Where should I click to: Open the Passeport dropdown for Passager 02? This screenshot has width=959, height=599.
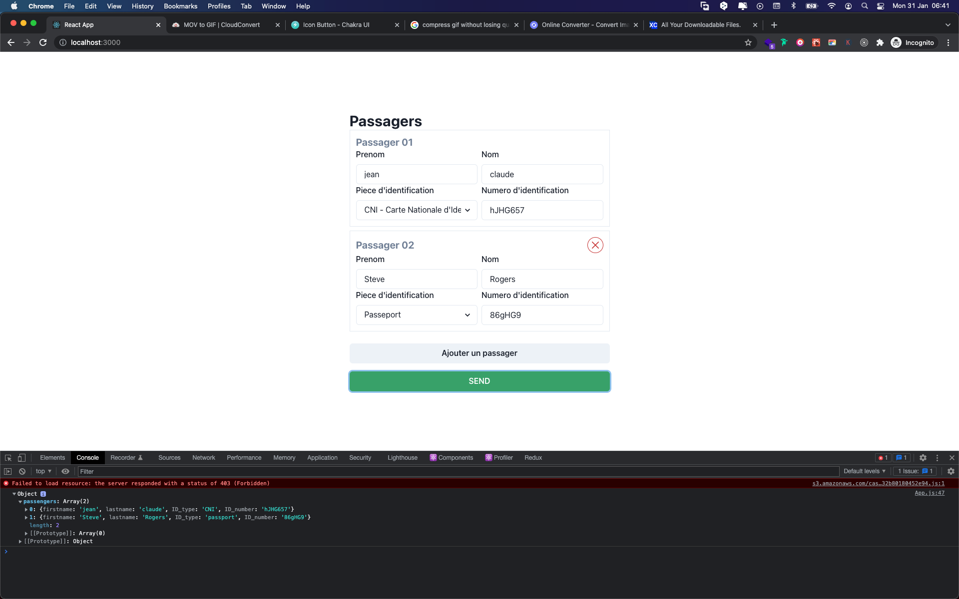click(x=416, y=315)
